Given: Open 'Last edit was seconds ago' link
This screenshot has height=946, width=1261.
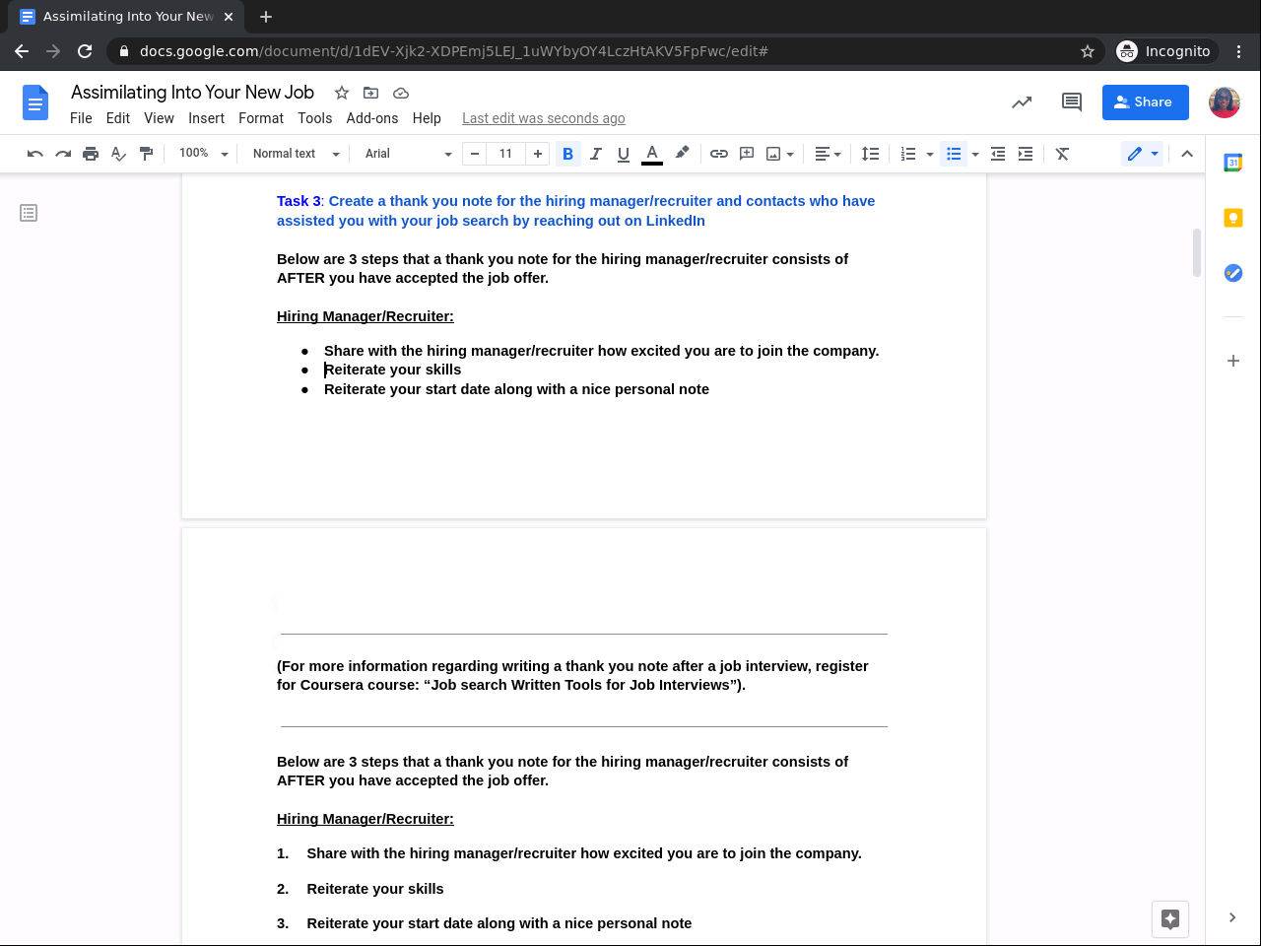Looking at the screenshot, I should [x=544, y=118].
